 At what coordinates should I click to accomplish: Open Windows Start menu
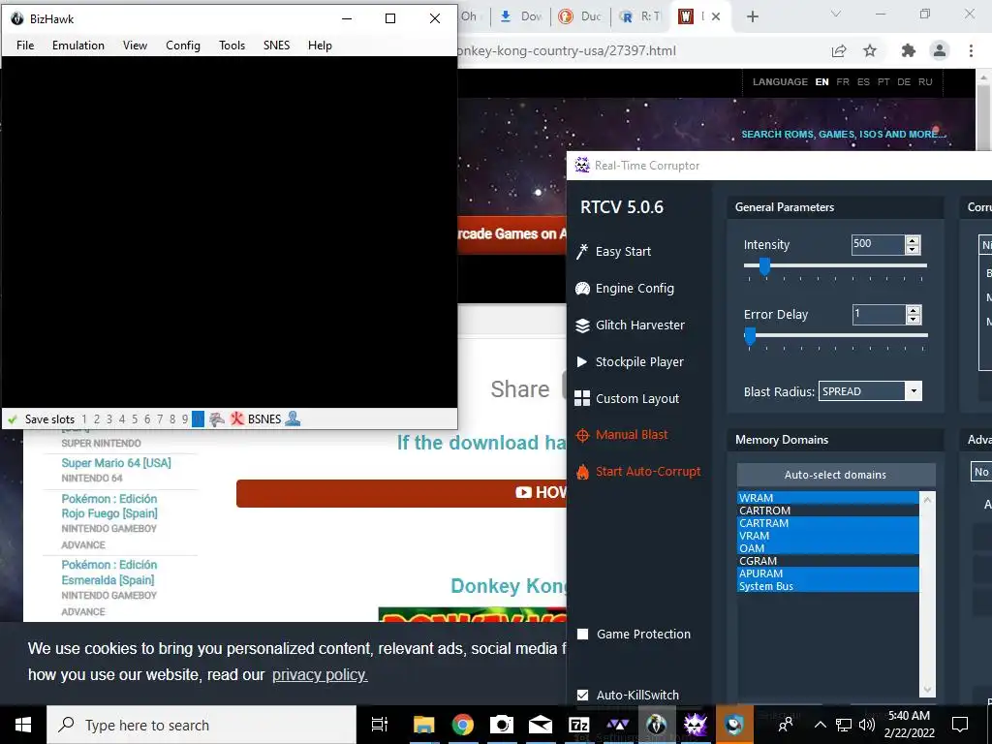coord(23,725)
